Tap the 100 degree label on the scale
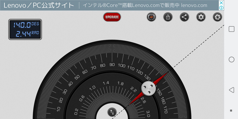238x119 pixels. point(122,65)
